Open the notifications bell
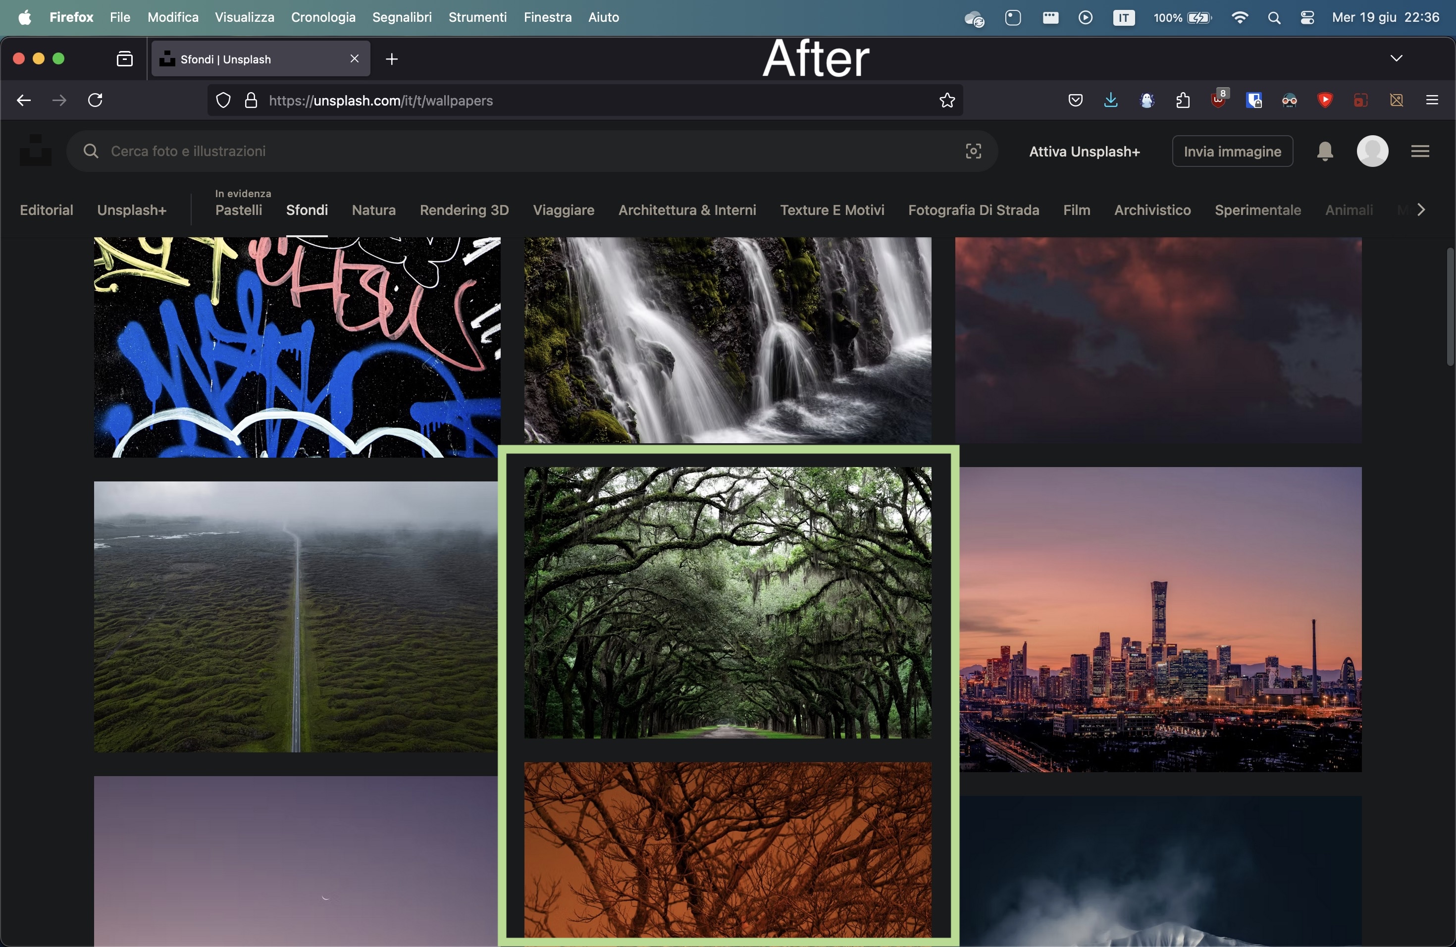Image resolution: width=1456 pixels, height=947 pixels. [1324, 151]
